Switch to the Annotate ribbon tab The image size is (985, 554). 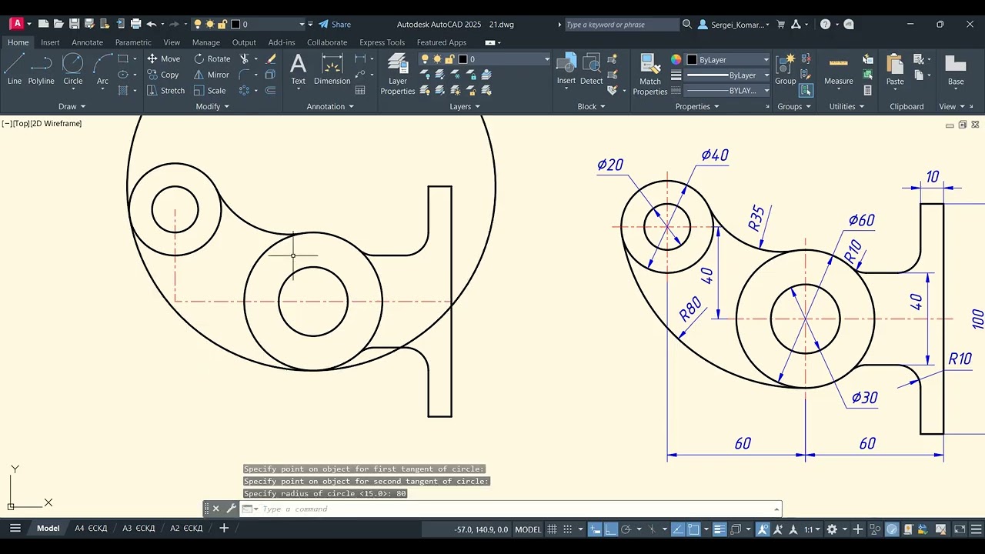click(x=87, y=42)
